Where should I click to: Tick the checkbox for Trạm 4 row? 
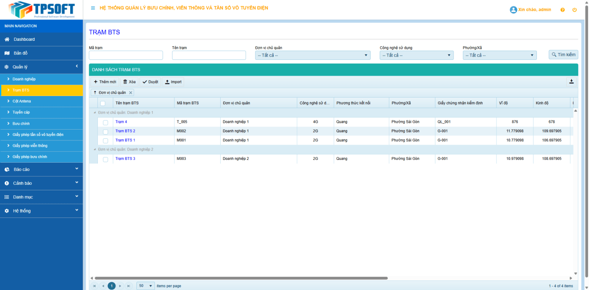106,122
